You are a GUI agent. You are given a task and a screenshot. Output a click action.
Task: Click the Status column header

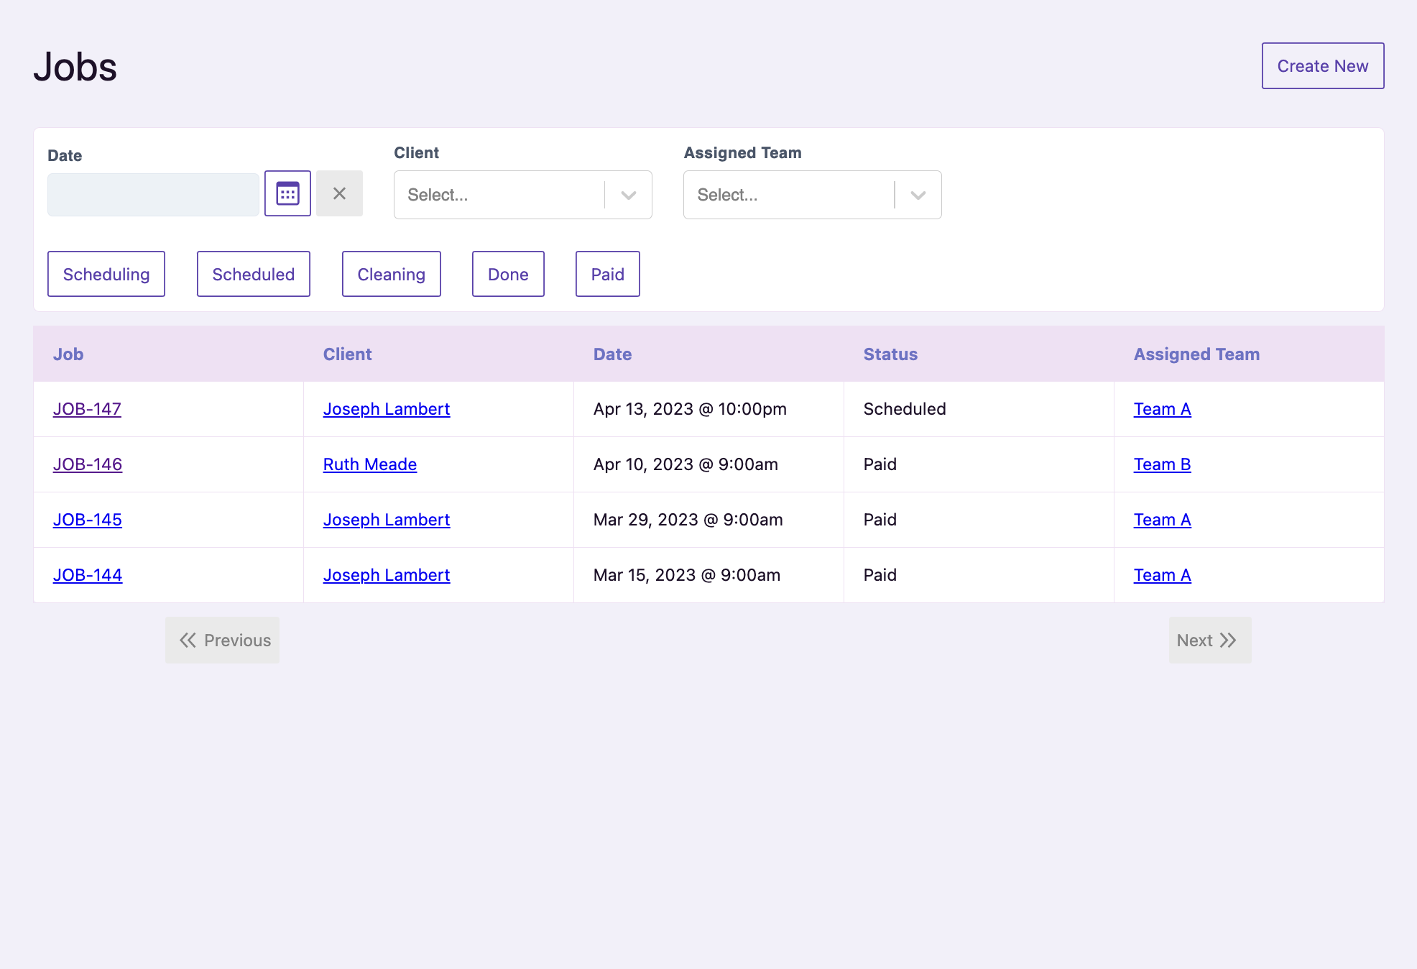890,354
